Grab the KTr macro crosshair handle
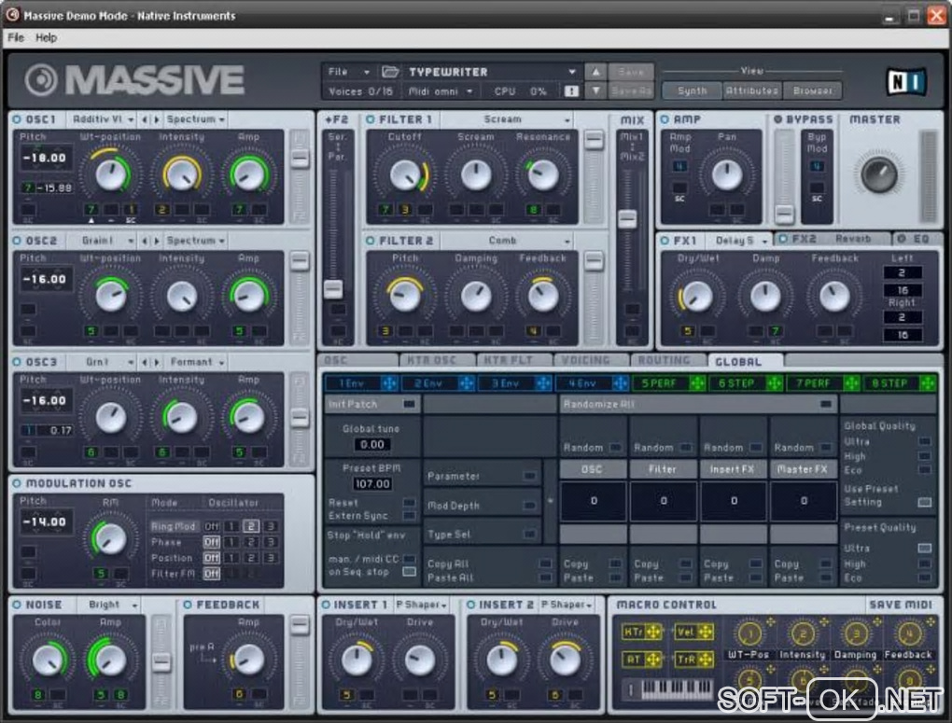Screen dimensions: 952x723 click(653, 632)
